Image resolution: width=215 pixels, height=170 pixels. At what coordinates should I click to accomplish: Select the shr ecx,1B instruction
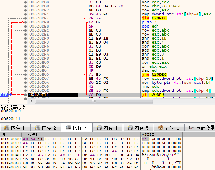tap(154, 38)
